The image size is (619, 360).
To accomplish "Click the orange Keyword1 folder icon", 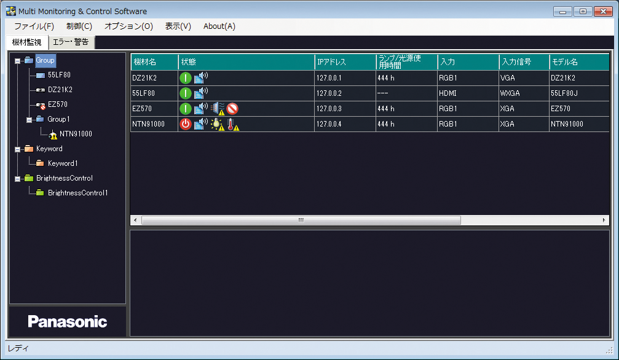I will (x=40, y=163).
